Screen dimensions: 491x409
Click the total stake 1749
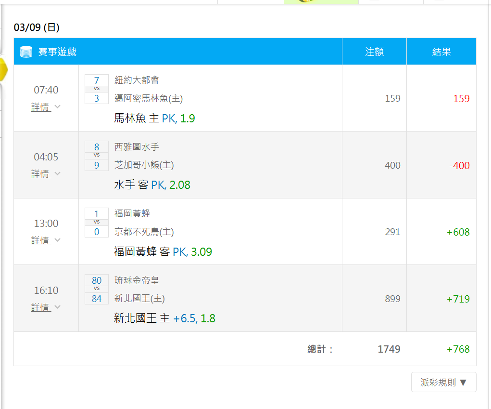click(x=389, y=349)
